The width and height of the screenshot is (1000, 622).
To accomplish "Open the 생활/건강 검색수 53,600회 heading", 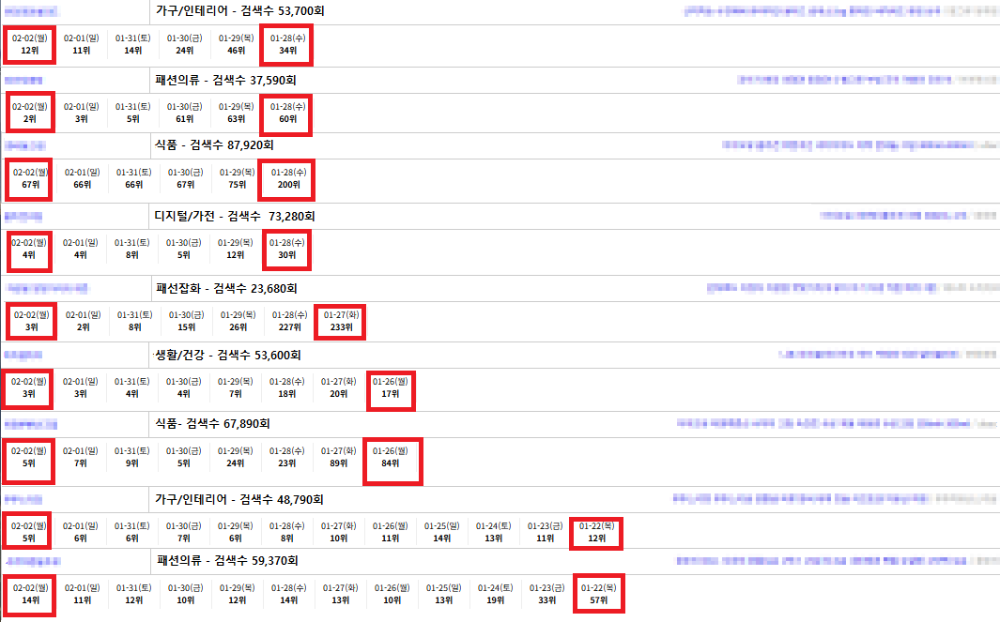I will (227, 355).
